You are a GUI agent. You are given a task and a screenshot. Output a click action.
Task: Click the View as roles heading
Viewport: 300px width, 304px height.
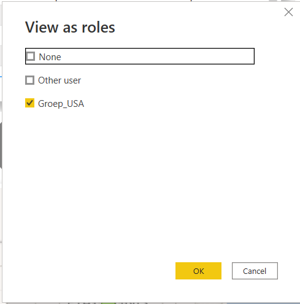click(70, 27)
